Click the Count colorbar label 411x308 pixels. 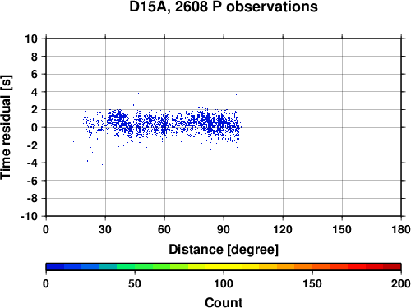click(224, 302)
